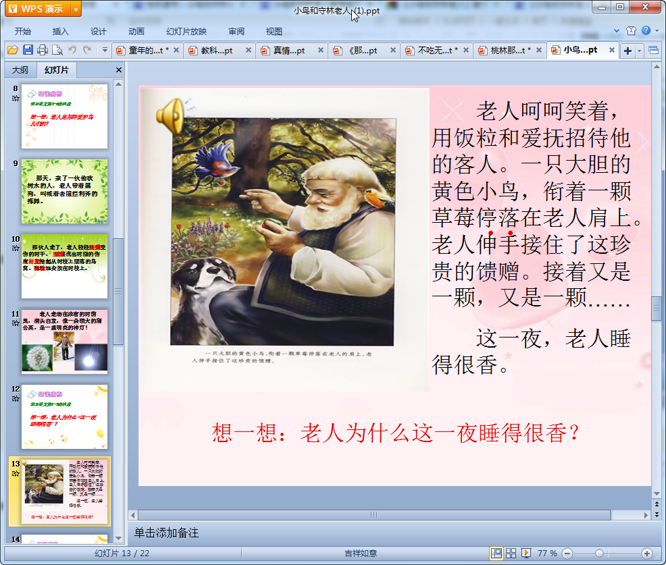The width and height of the screenshot is (666, 565).
Task: Play animation star of slide 12
Action: (16, 398)
